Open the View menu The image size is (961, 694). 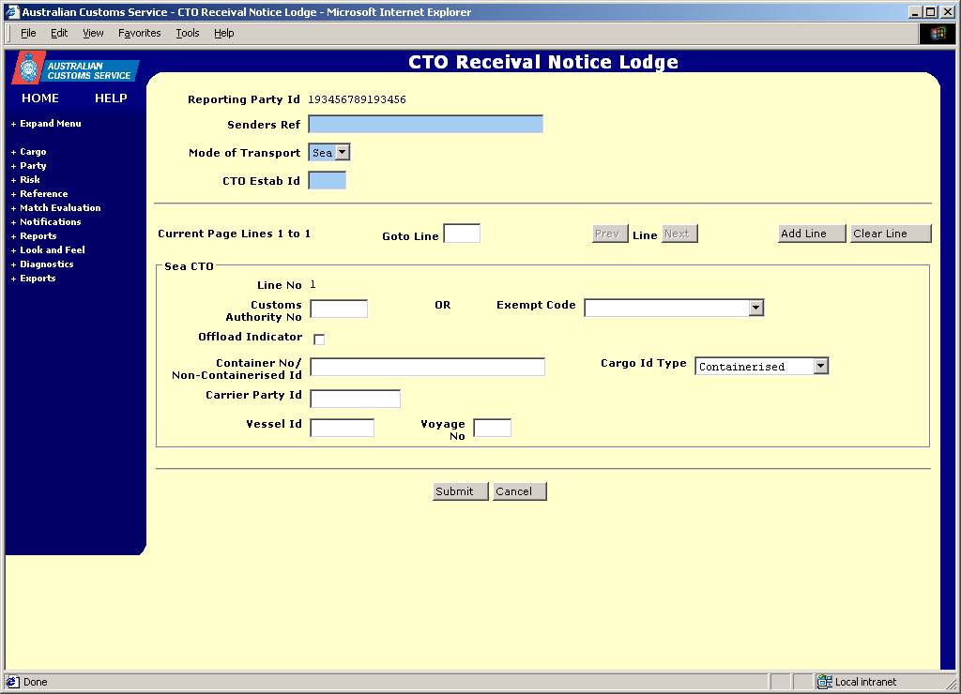click(93, 33)
